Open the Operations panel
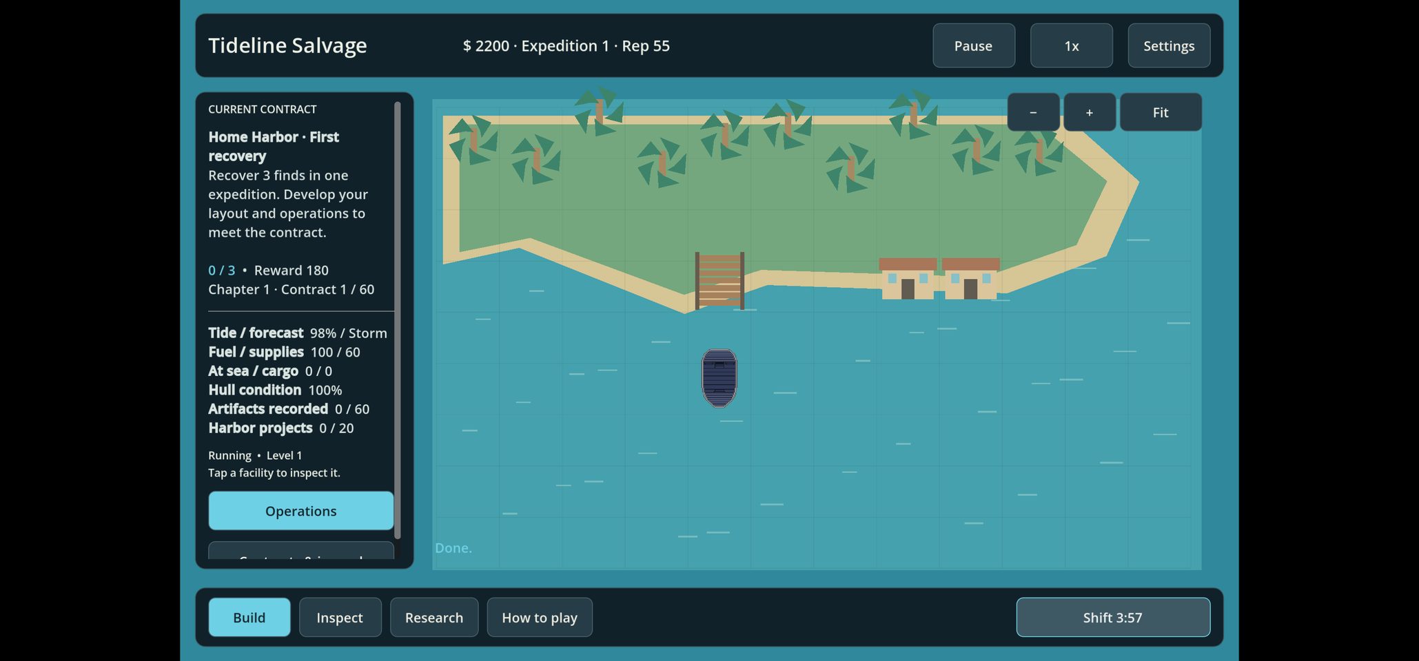Screen dimensions: 1419x661 pos(301,511)
